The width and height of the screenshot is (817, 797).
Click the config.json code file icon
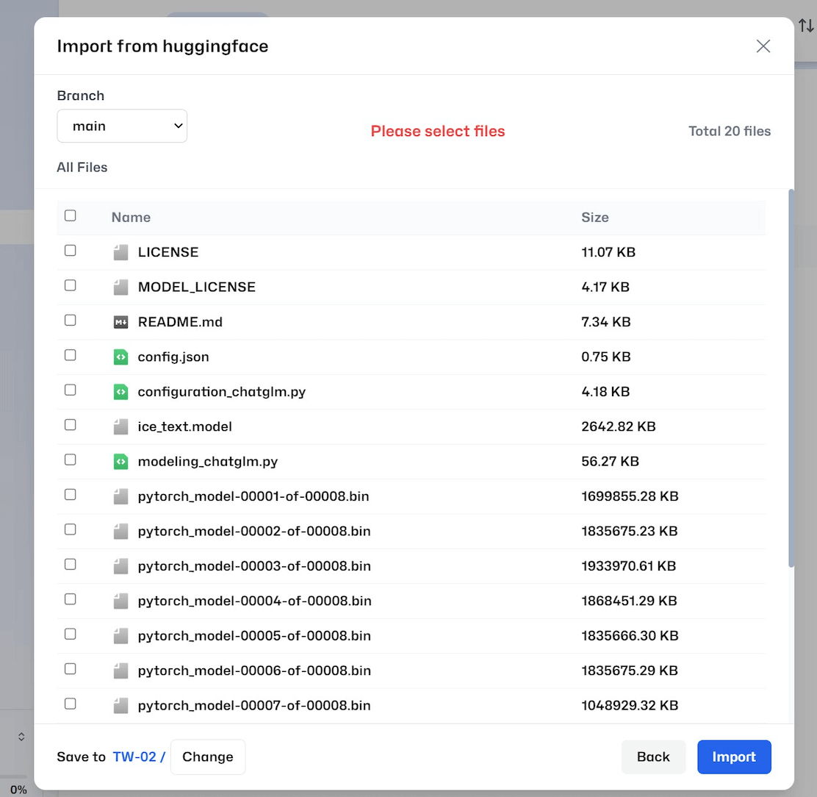click(120, 357)
